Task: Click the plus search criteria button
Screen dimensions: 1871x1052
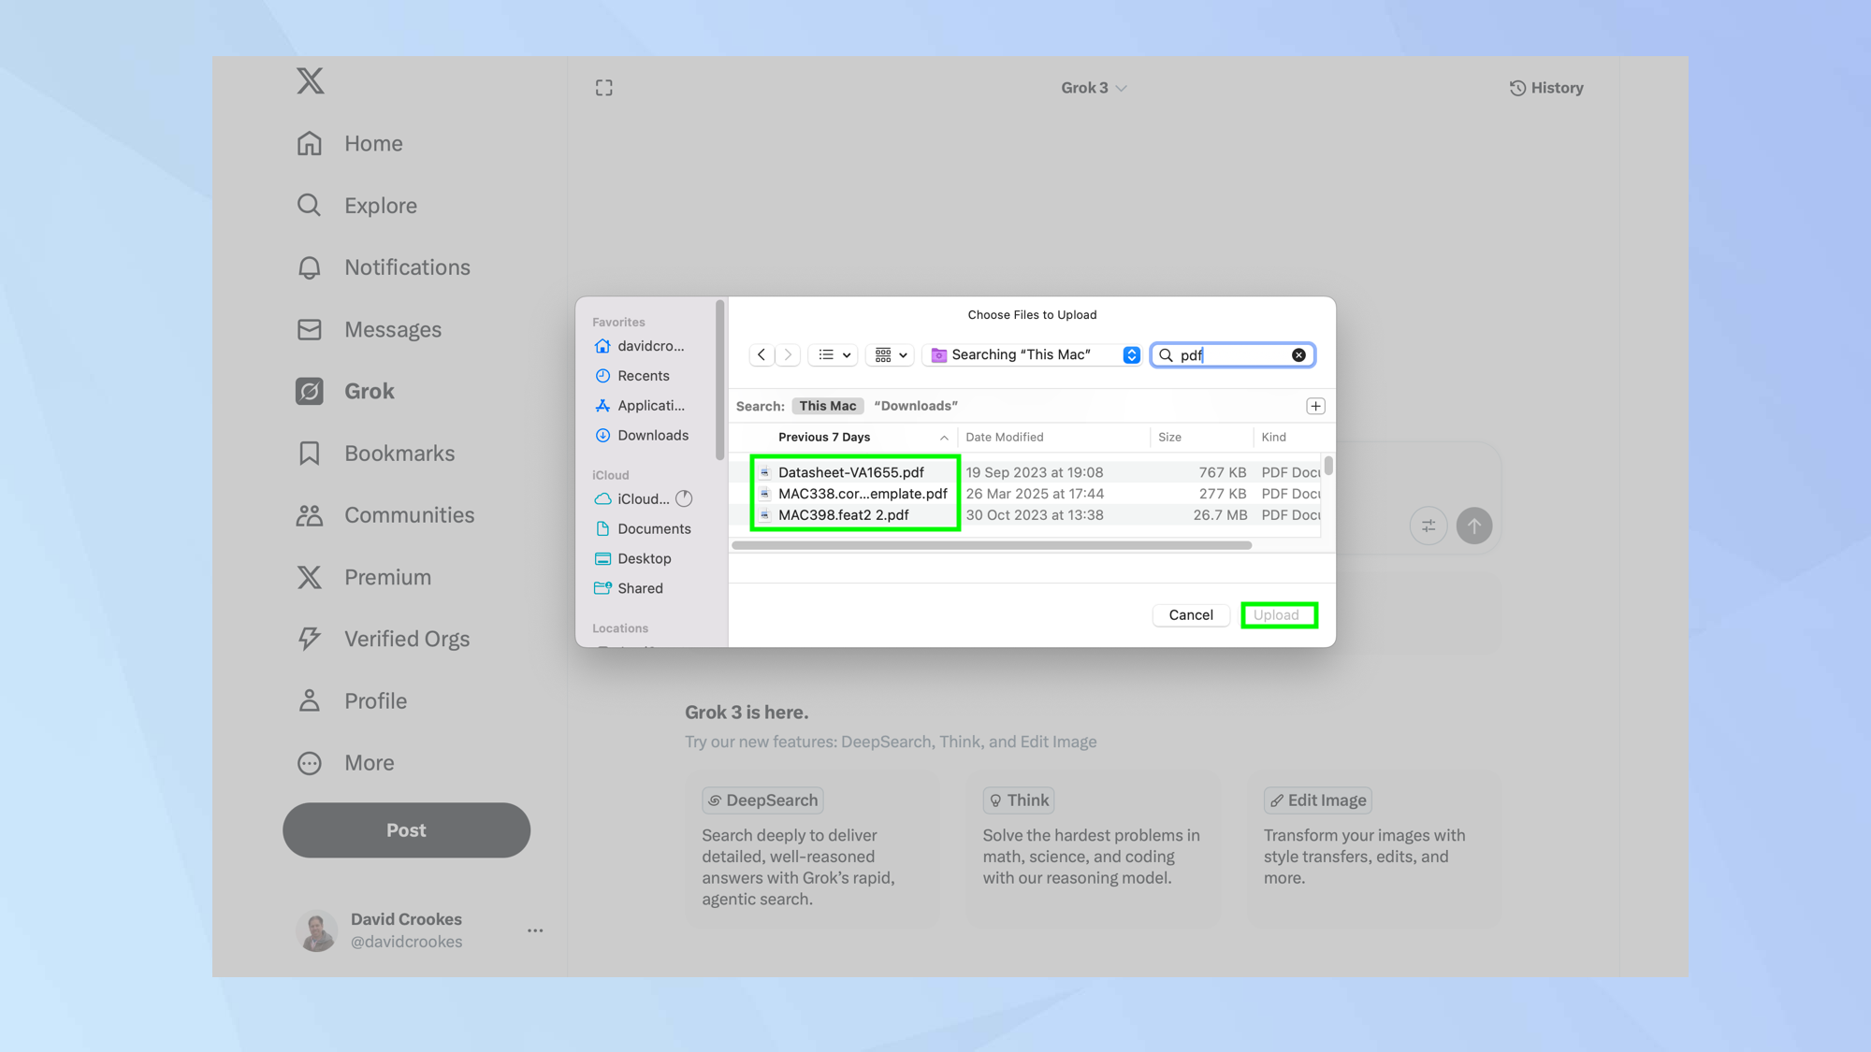Action: click(1315, 406)
